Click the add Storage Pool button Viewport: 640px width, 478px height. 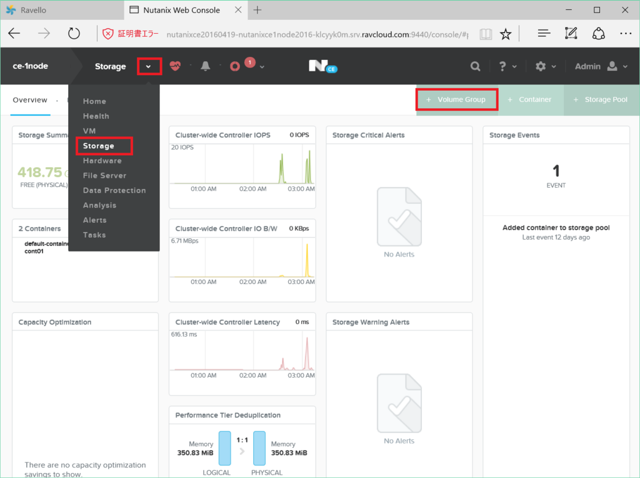point(601,99)
